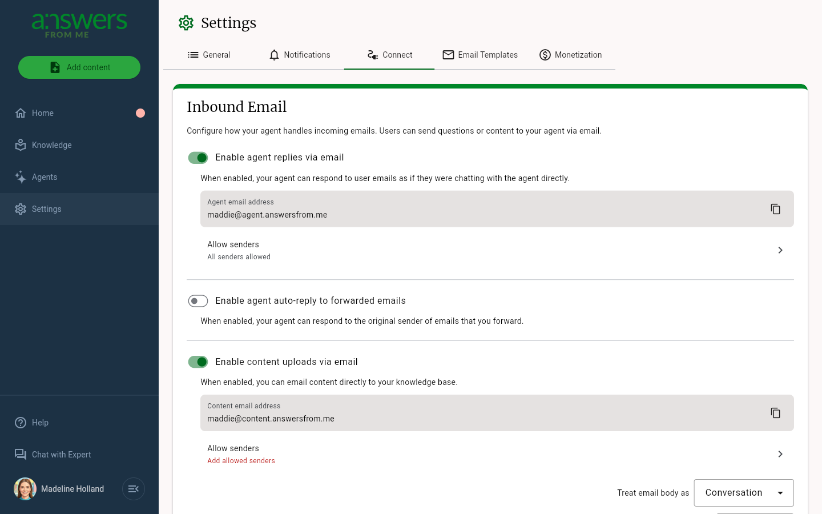Click the bell icon on the Notifications tab
This screenshot has height=514, width=822.
[x=275, y=55]
